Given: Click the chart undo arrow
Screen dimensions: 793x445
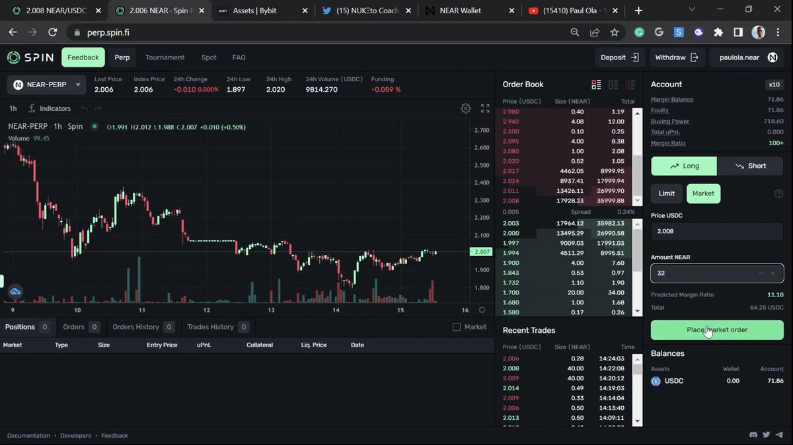Looking at the screenshot, I should tap(84, 108).
